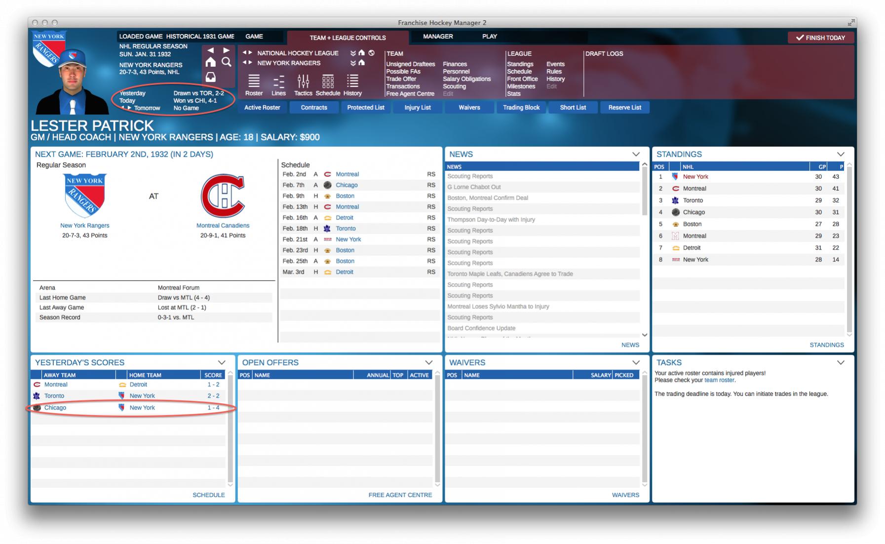Click the manager portrait of Lester Patrick
The width and height of the screenshot is (885, 544).
73,82
